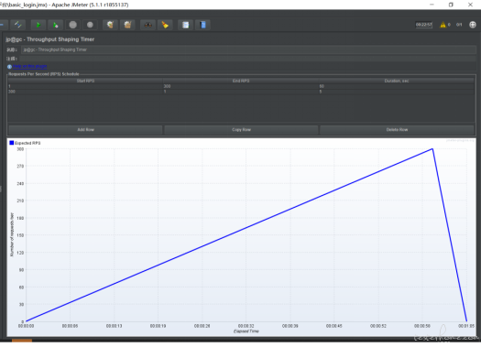481x347 pixels.
Task: Select Start RPS cell in second row
Action: [x=85, y=92]
